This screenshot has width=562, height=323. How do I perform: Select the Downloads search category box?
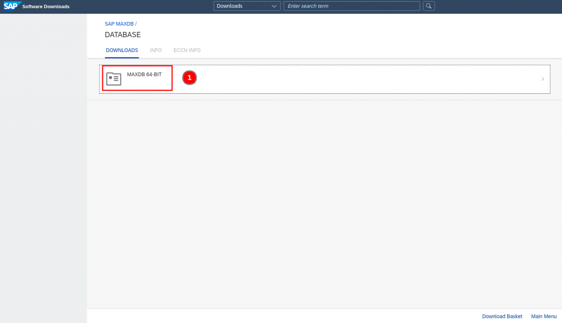pyautogui.click(x=241, y=6)
